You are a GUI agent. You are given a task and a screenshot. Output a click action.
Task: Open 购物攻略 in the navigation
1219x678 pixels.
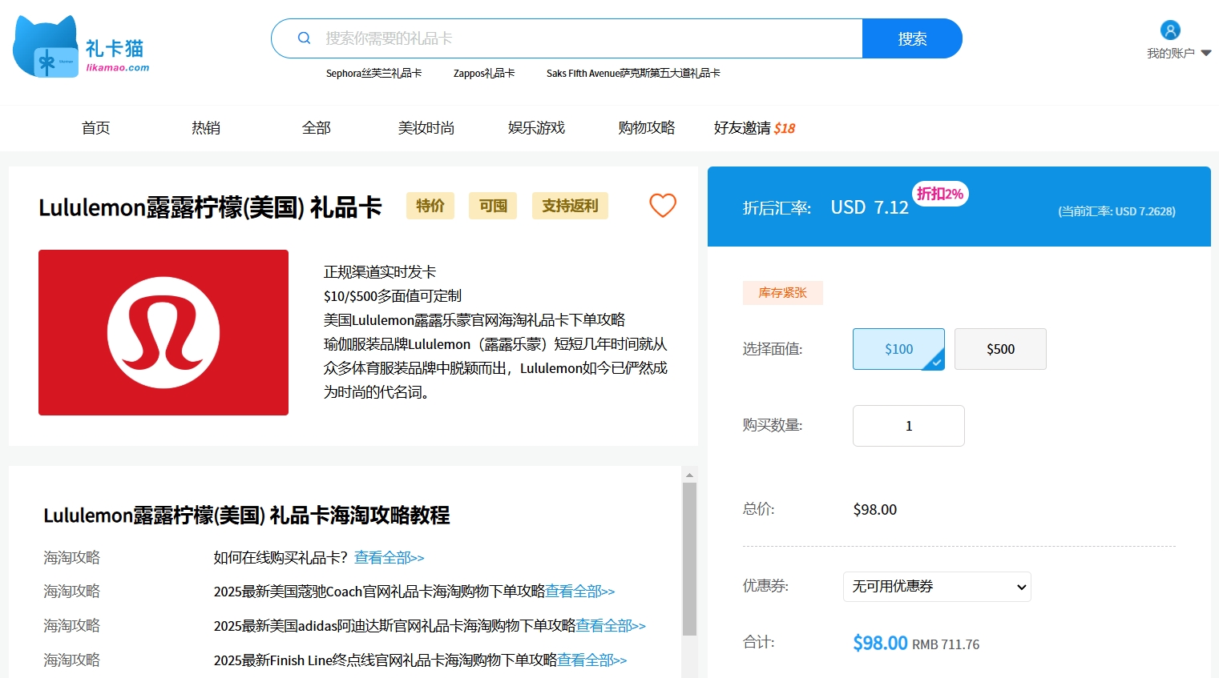[x=647, y=128]
